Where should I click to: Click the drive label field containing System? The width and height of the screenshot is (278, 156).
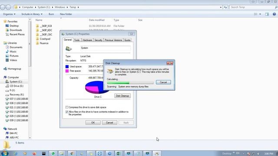[106, 48]
